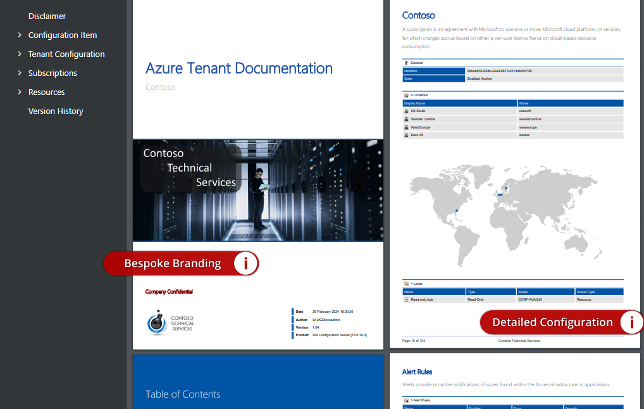This screenshot has width=644, height=409.
Task: Click the Page 16 of 134 footer
Action: 414,341
